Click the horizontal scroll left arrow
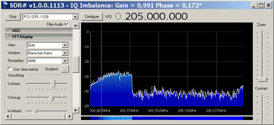 coord(8,116)
